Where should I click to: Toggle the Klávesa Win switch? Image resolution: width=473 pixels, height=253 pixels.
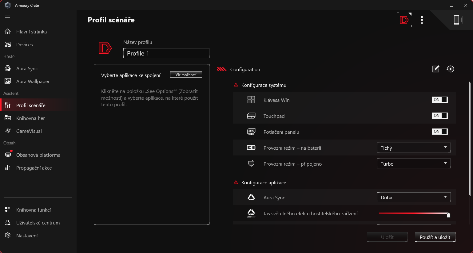pyautogui.click(x=440, y=100)
